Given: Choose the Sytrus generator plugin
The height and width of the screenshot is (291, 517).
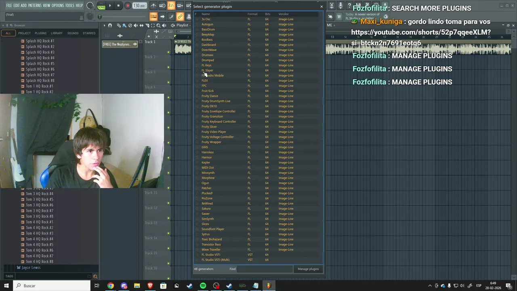Looking at the screenshot, I should pos(206,234).
